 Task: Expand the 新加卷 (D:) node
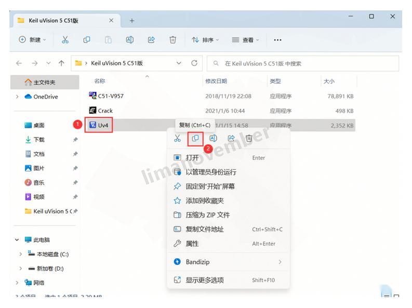point(20,269)
